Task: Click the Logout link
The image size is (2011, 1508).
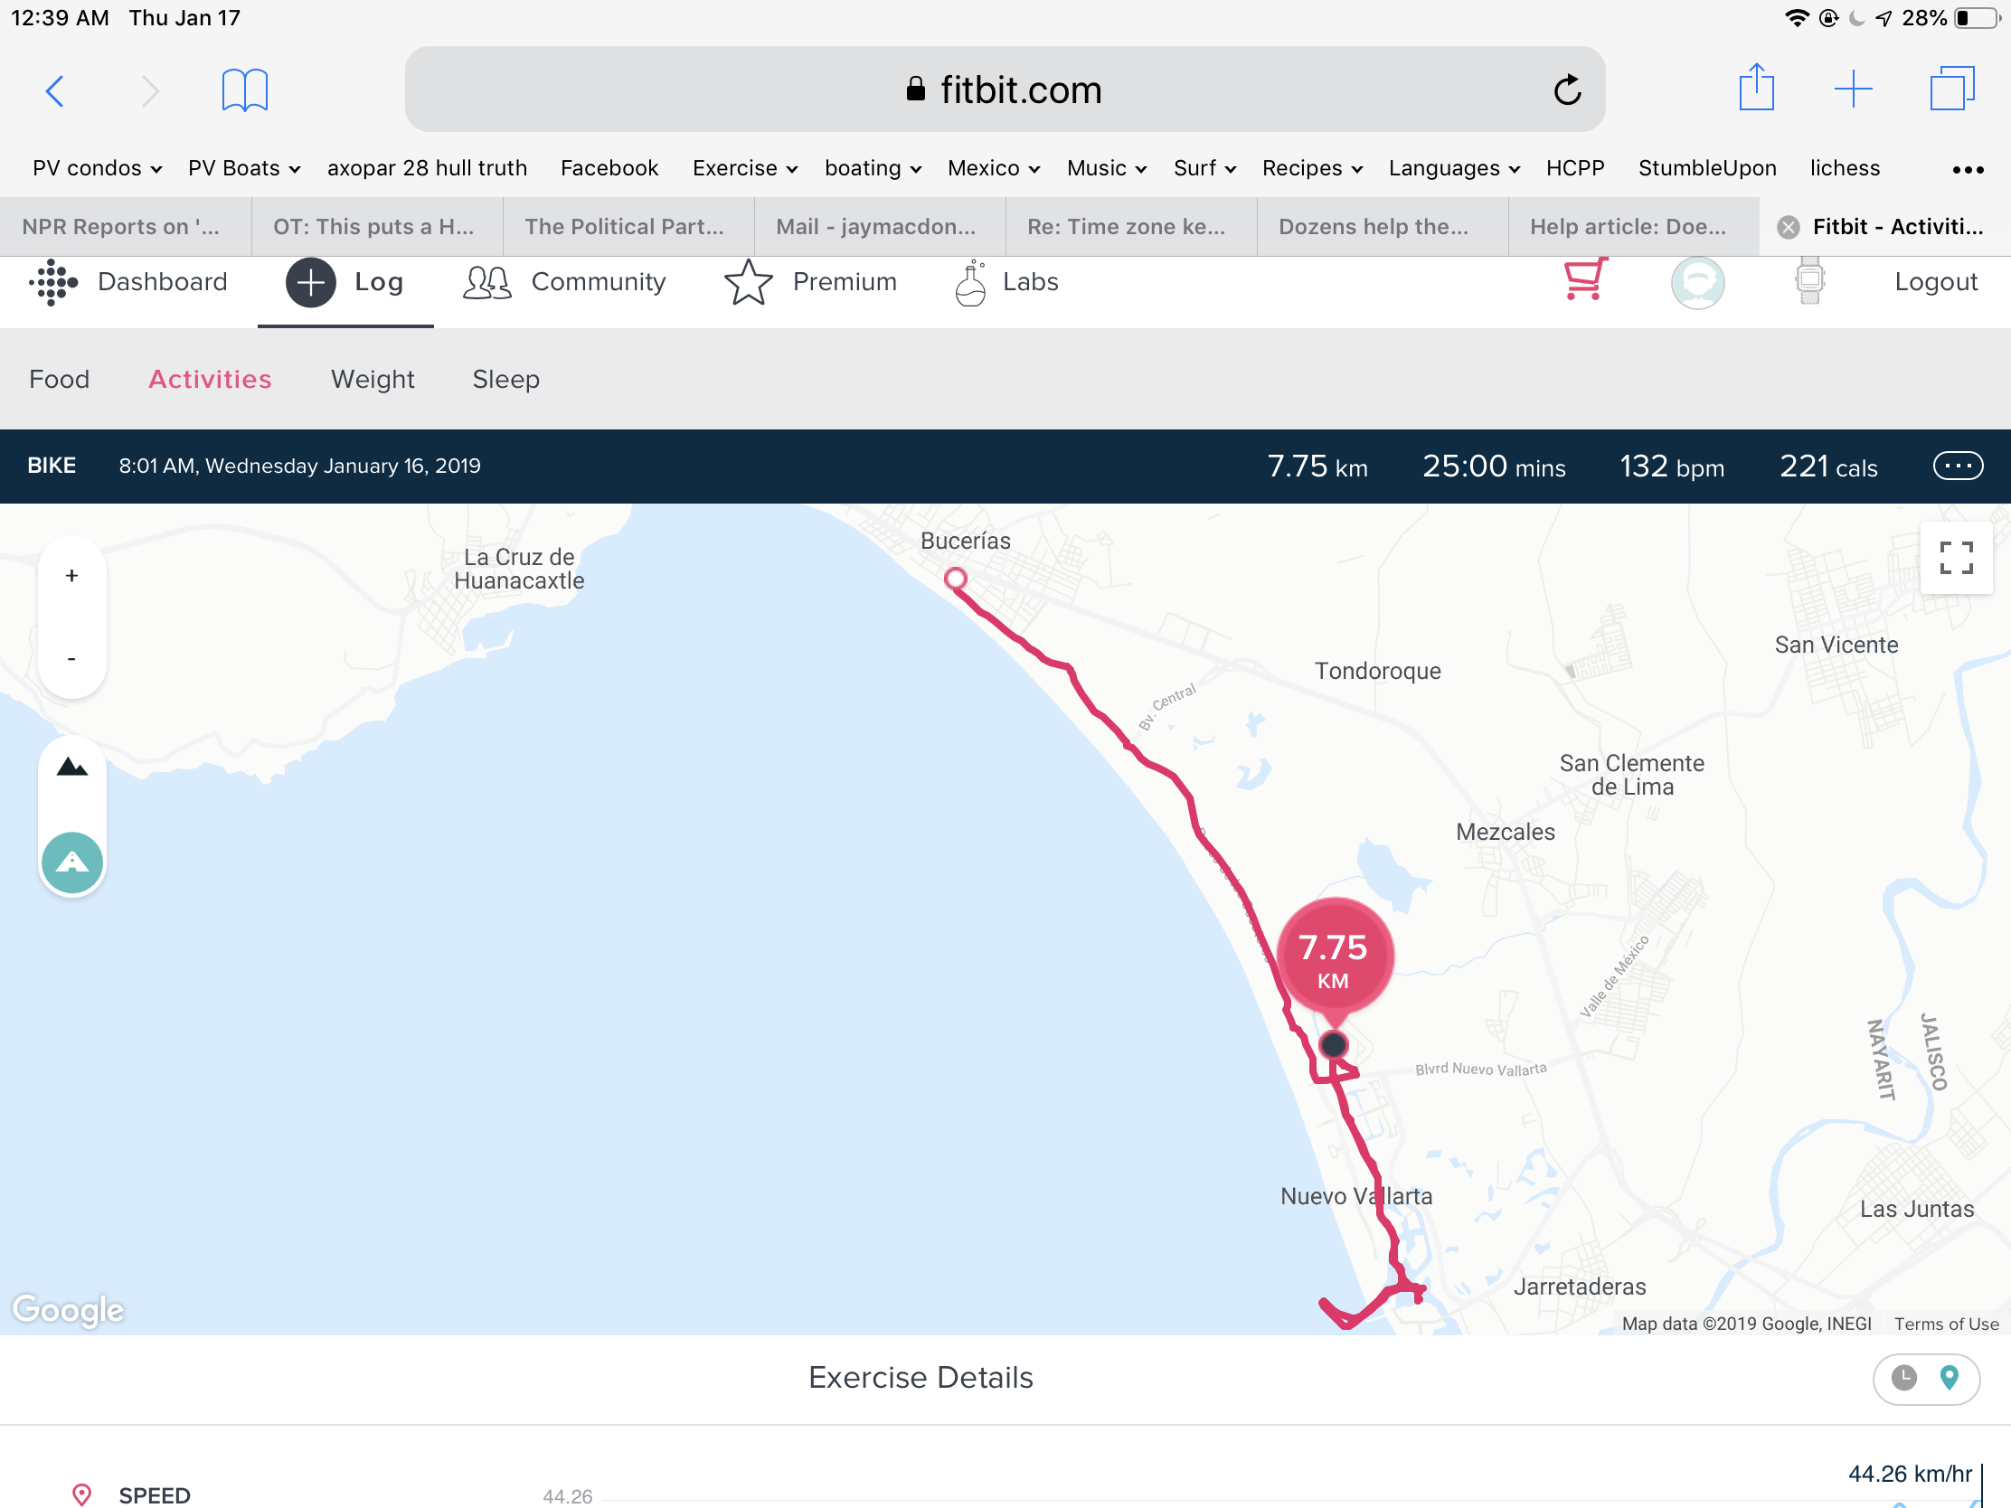Action: tap(1936, 283)
